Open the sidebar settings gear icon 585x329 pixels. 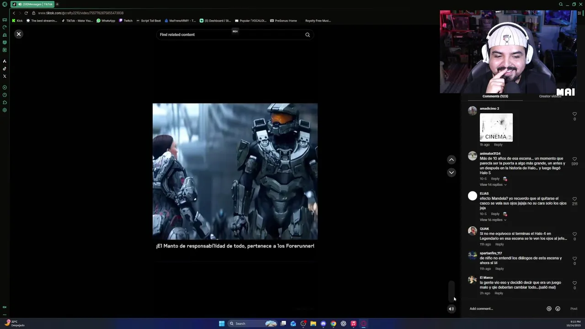tap(5, 110)
